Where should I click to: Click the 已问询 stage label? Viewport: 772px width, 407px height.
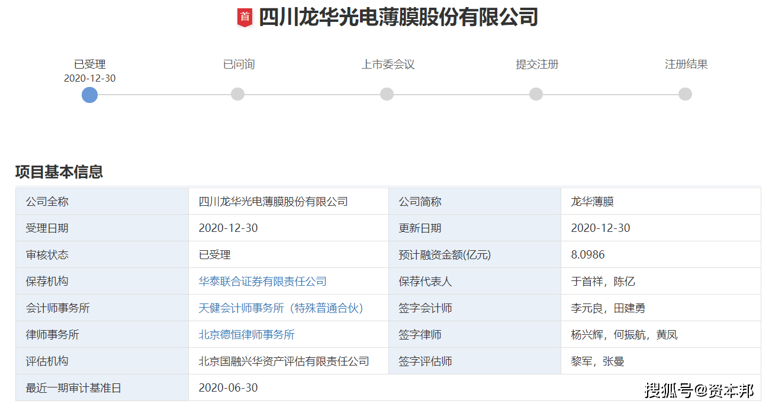(239, 64)
